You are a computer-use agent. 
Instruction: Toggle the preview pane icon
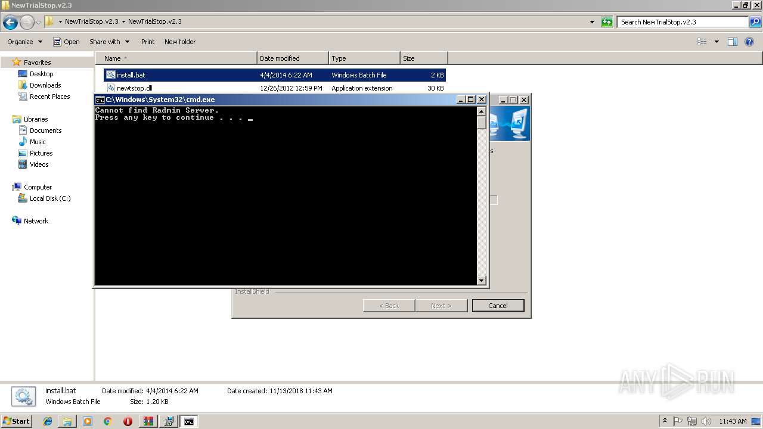[x=733, y=42]
